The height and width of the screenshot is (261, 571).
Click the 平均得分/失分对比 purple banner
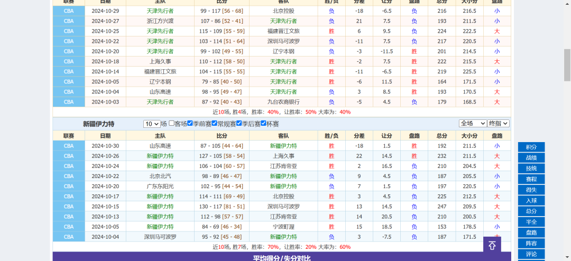pyautogui.click(x=282, y=257)
